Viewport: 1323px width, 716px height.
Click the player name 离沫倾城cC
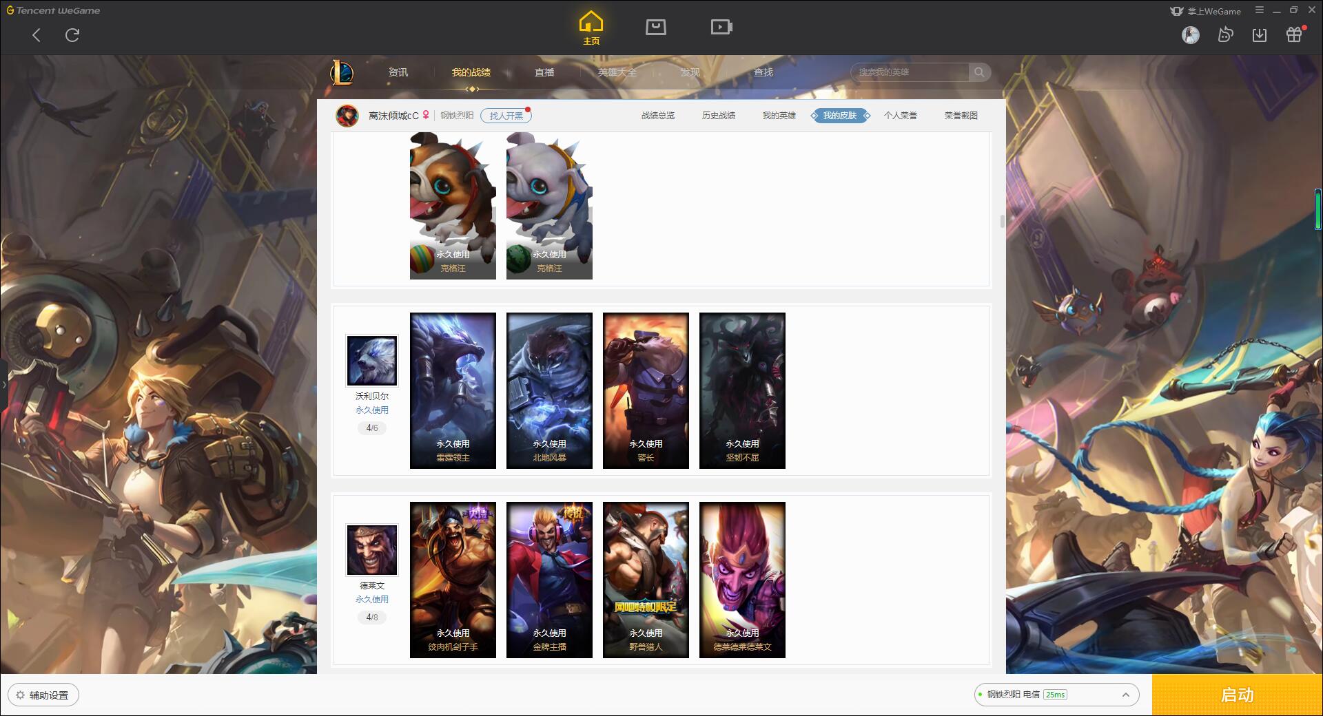(393, 116)
